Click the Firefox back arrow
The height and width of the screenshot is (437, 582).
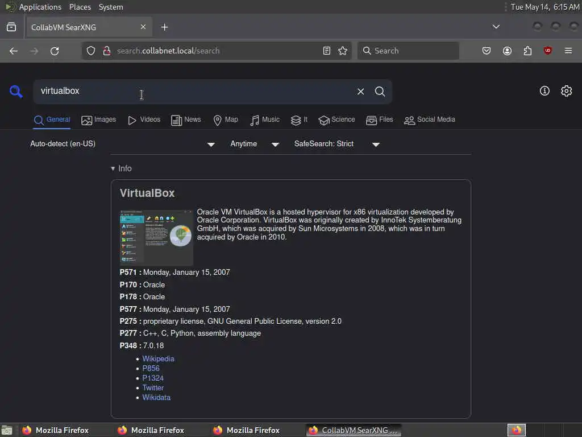(x=14, y=51)
